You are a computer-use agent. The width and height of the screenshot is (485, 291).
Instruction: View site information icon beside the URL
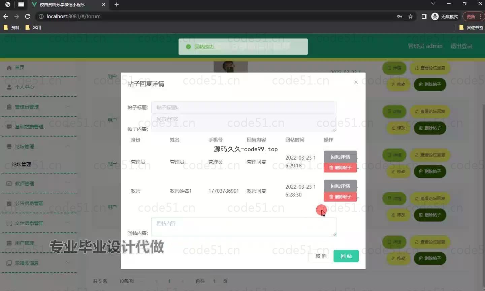41,16
